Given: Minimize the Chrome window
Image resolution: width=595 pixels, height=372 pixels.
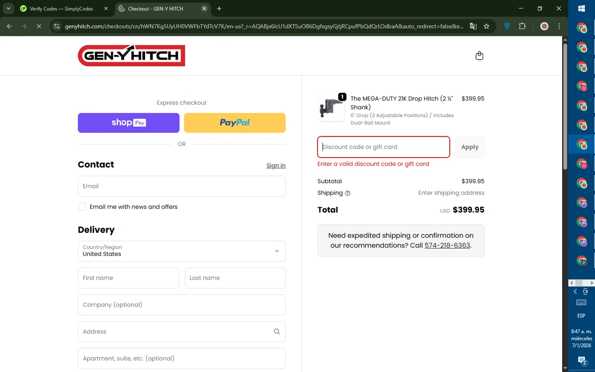Looking at the screenshot, I should [x=521, y=8].
